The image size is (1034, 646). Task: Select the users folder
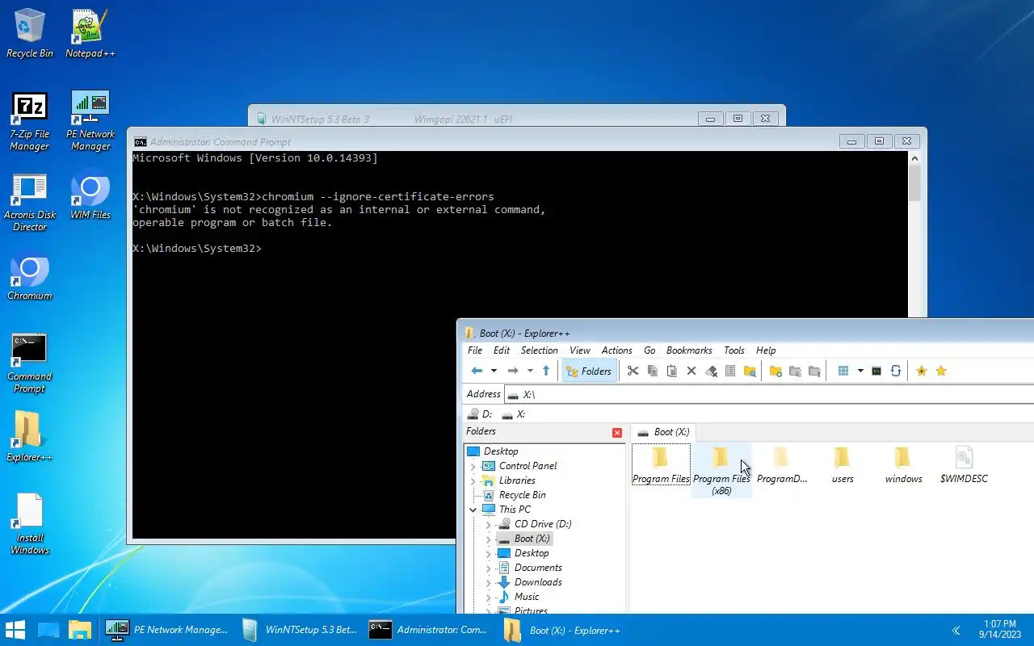(843, 465)
